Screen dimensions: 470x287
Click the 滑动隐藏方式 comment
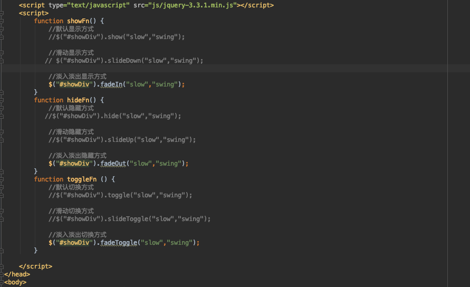click(71, 132)
